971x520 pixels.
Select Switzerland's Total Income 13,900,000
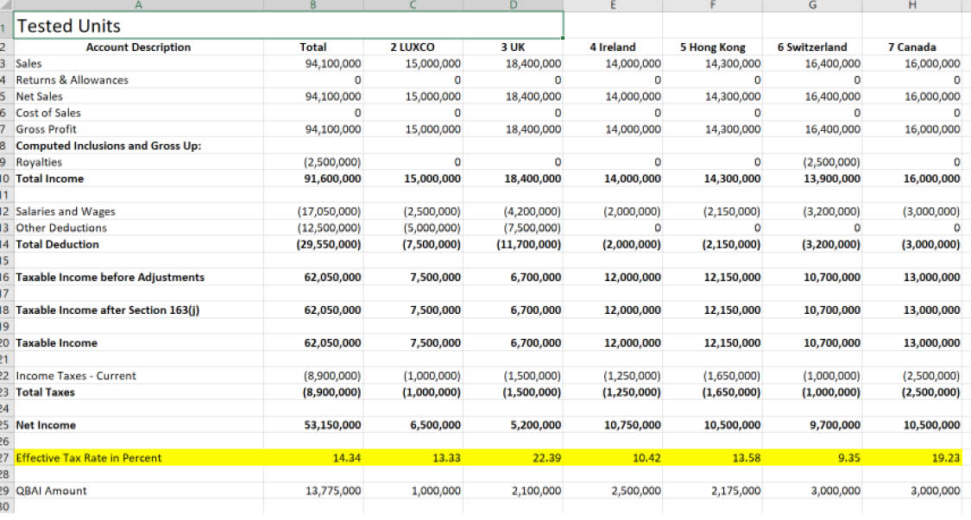(812, 179)
